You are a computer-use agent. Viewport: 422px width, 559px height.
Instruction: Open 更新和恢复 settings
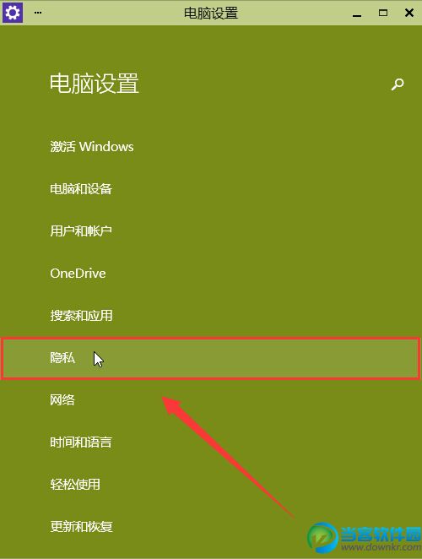(81, 527)
